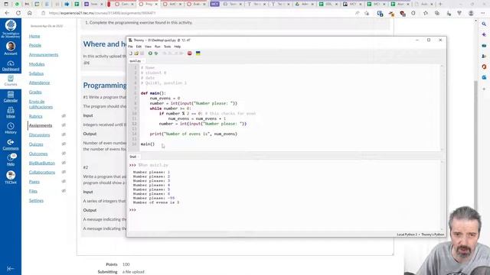Open Dashboard in Canvas sidebar
Image resolution: width=490 pixels, height=275 pixels.
tap(11, 66)
